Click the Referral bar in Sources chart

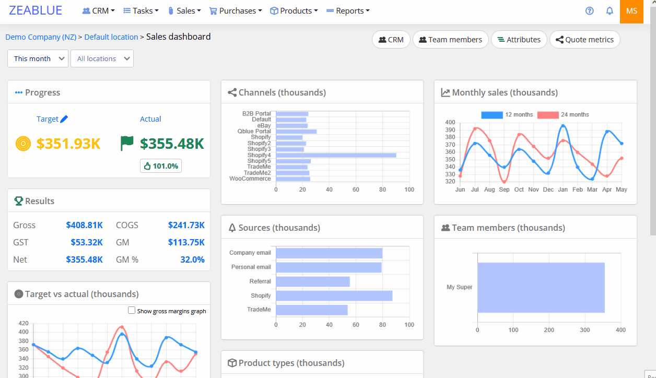[313, 281]
